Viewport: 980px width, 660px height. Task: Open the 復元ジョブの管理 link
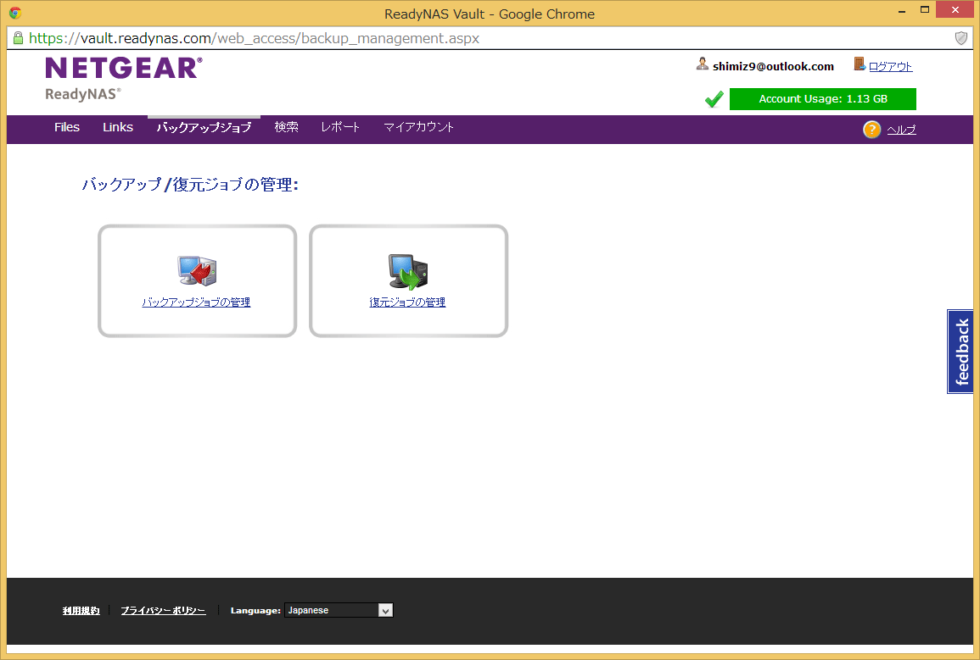407,302
